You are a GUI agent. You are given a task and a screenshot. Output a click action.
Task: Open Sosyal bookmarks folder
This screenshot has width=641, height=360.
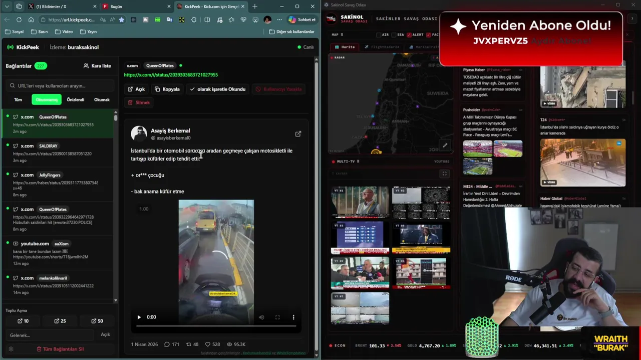14,31
